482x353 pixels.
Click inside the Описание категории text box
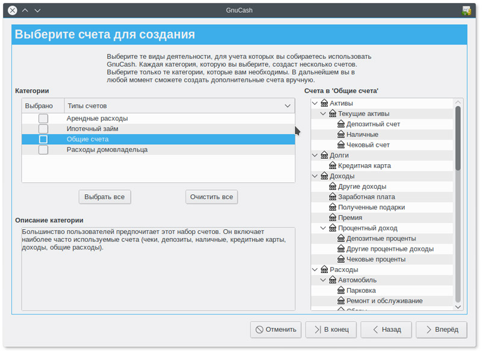click(158, 269)
